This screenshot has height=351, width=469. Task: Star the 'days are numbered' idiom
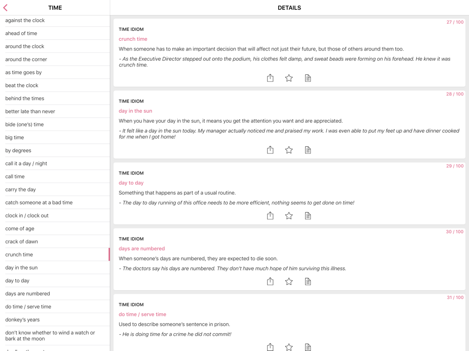pos(289,282)
